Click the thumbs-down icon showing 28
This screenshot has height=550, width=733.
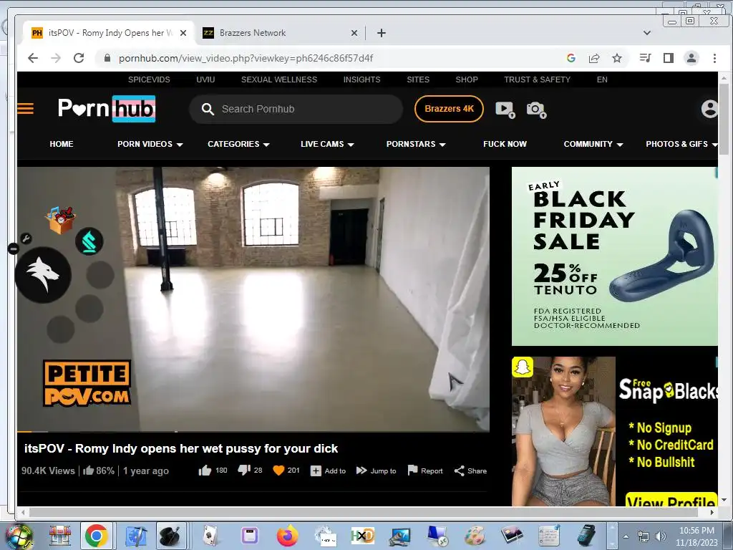point(244,470)
